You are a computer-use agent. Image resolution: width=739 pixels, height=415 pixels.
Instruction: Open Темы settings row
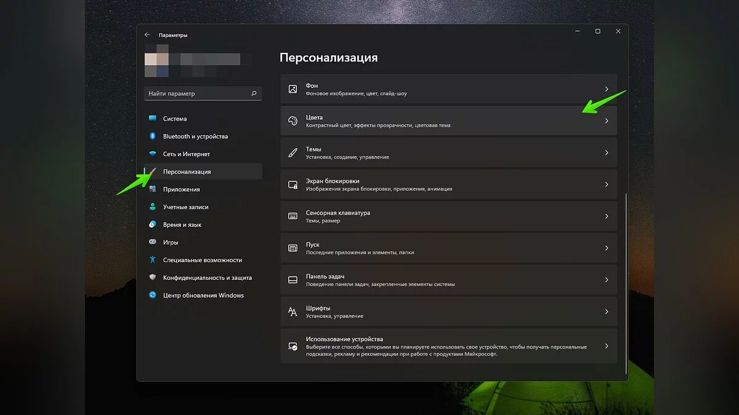tap(448, 152)
